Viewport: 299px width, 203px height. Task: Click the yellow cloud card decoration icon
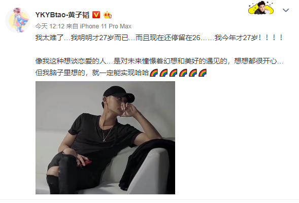coord(261,8)
